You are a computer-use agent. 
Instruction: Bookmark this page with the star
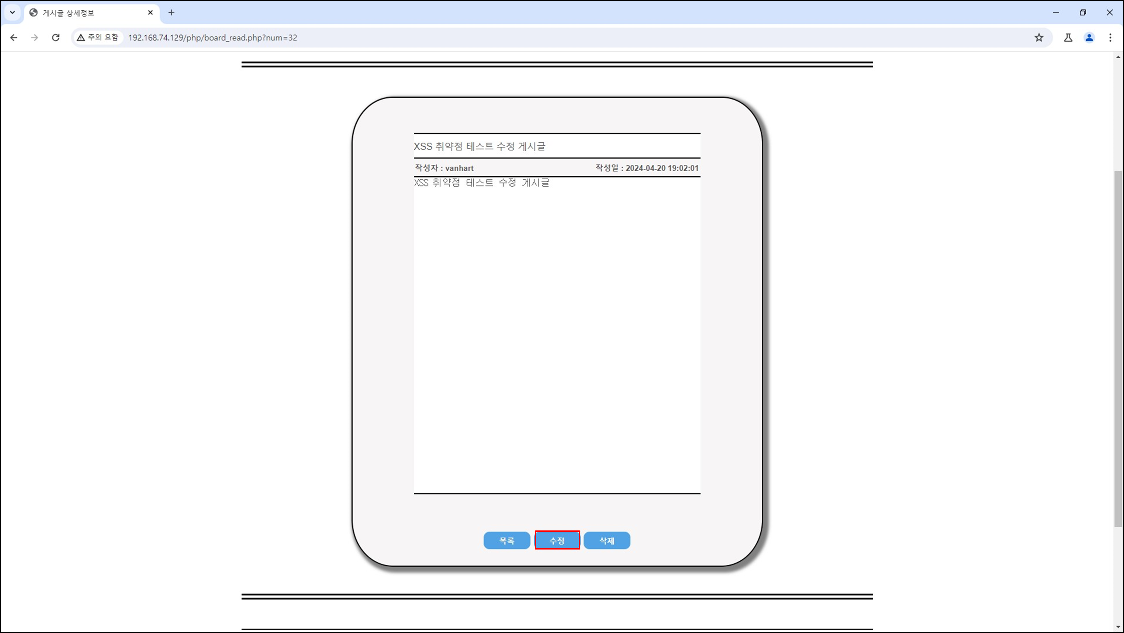[x=1039, y=37]
